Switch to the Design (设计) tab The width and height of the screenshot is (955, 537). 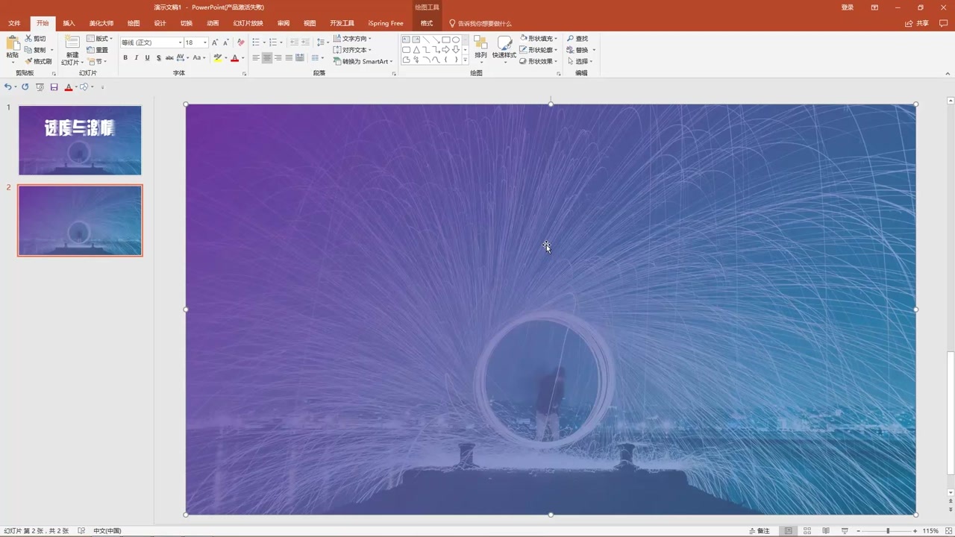160,23
